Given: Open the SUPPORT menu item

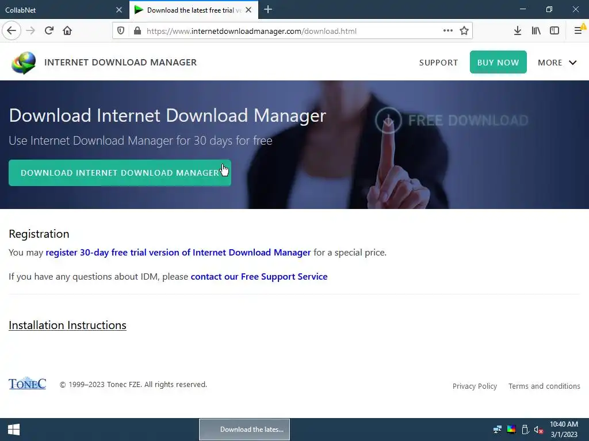Looking at the screenshot, I should [438, 63].
